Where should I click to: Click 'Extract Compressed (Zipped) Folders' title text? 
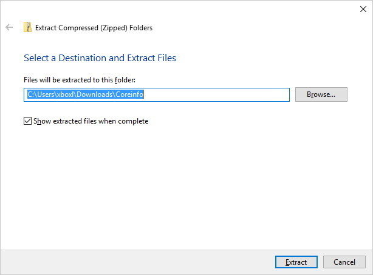click(x=94, y=28)
